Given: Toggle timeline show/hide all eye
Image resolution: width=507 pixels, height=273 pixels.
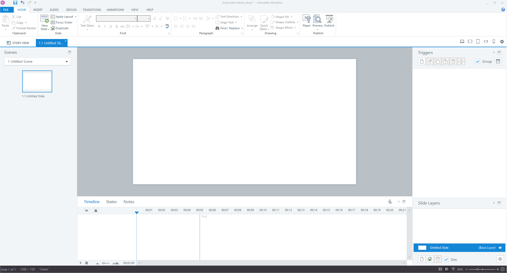Looking at the screenshot, I should coord(87,211).
